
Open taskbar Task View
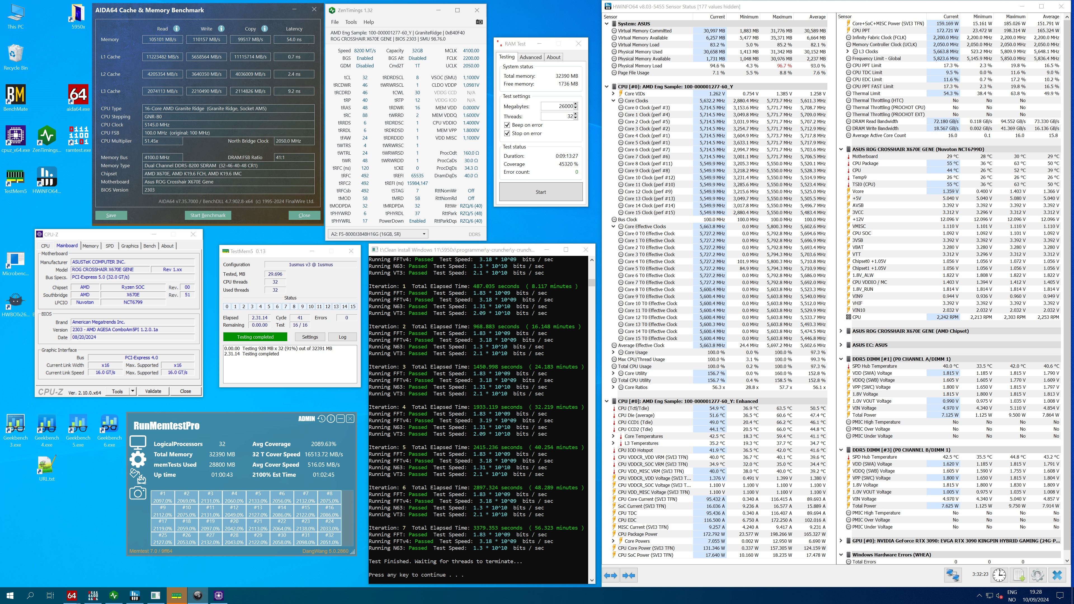[50, 595]
